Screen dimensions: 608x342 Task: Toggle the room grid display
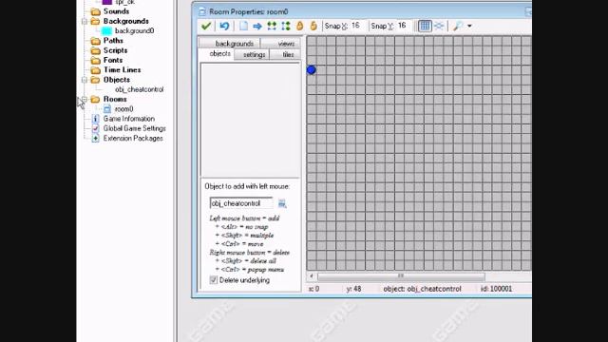click(425, 26)
